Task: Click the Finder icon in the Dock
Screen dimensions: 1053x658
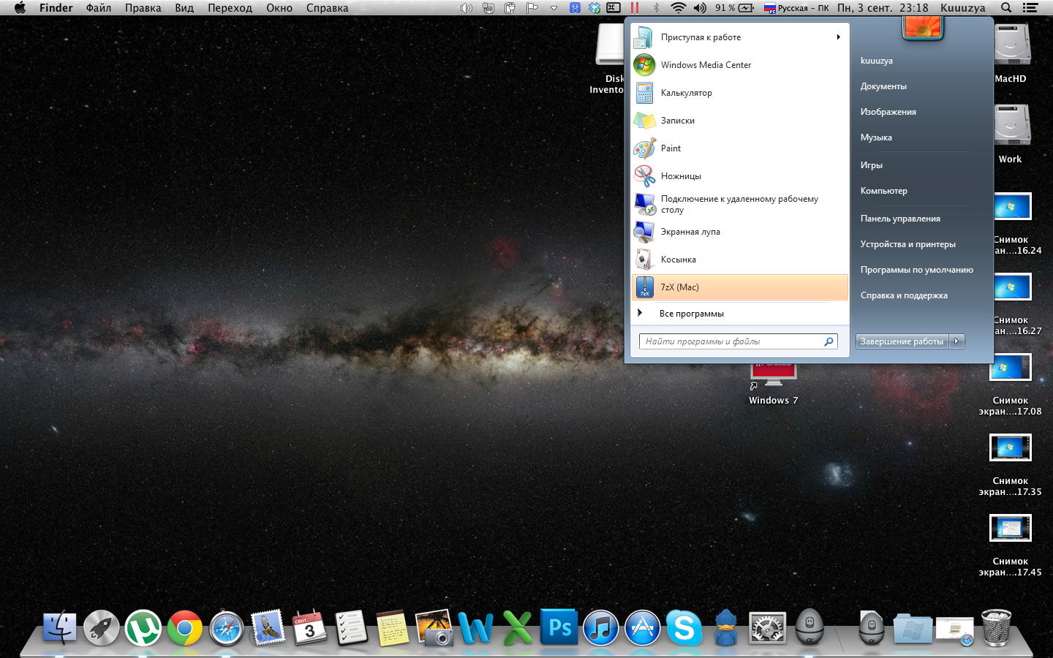Action: point(59,628)
